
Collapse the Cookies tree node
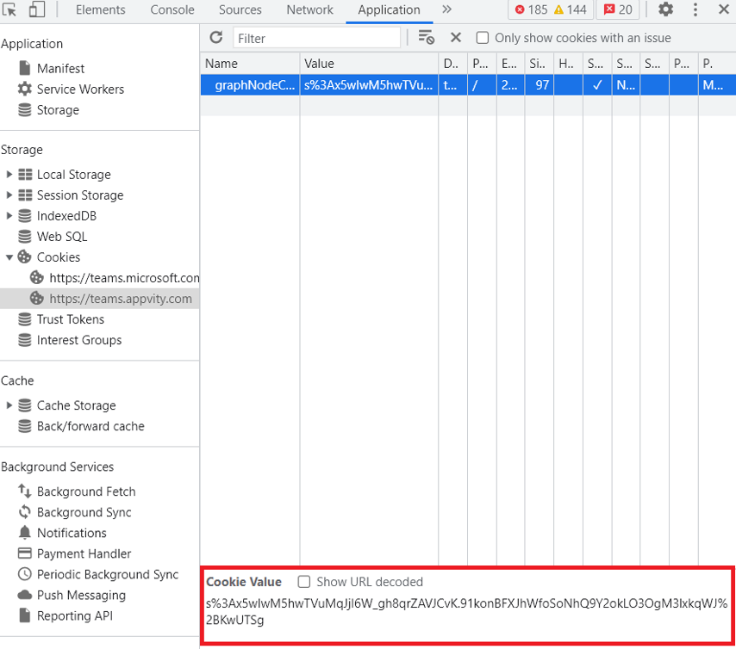point(9,257)
